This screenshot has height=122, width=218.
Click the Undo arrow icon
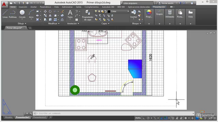32,3
